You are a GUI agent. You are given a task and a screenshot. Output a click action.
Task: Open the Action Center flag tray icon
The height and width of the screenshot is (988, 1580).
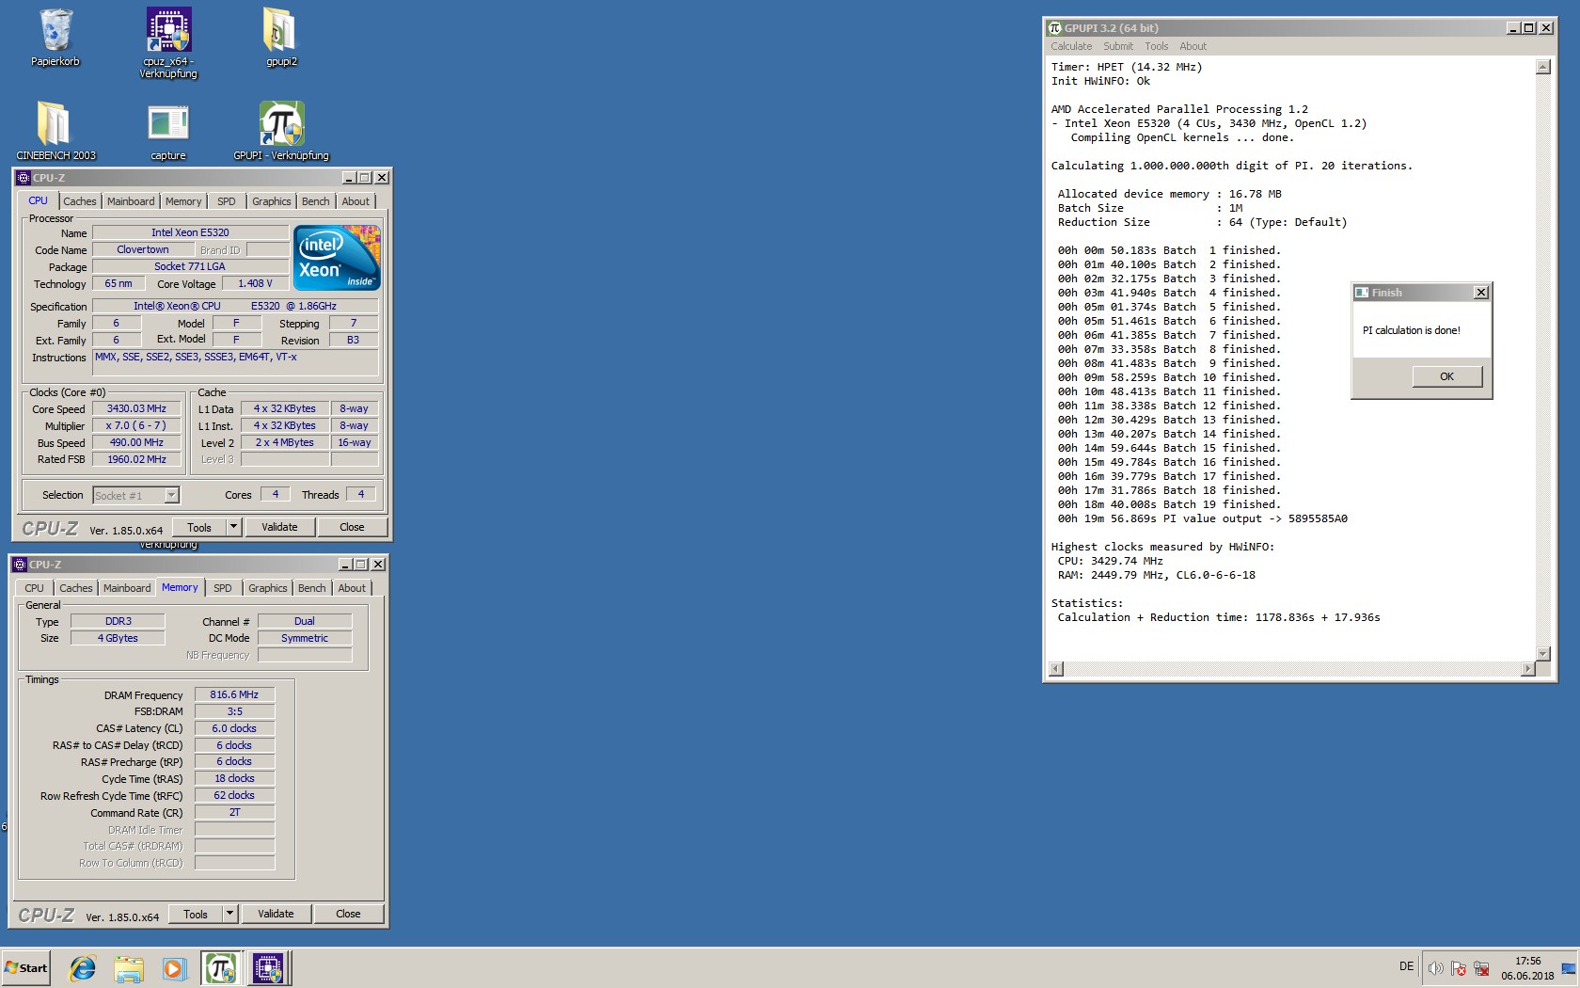pyautogui.click(x=1459, y=968)
